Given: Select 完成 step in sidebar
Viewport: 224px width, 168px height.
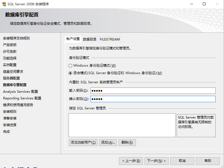Looking at the screenshot, I should (6, 132).
